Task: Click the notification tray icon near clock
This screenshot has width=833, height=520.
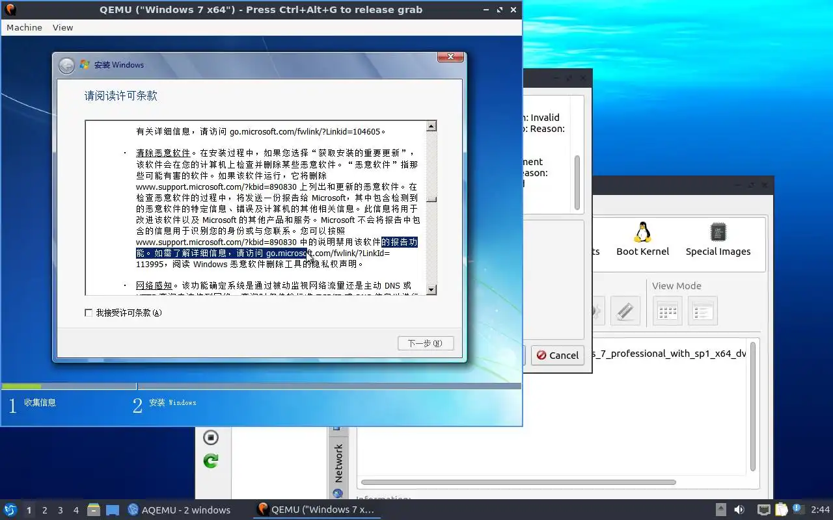Action: coord(797,510)
